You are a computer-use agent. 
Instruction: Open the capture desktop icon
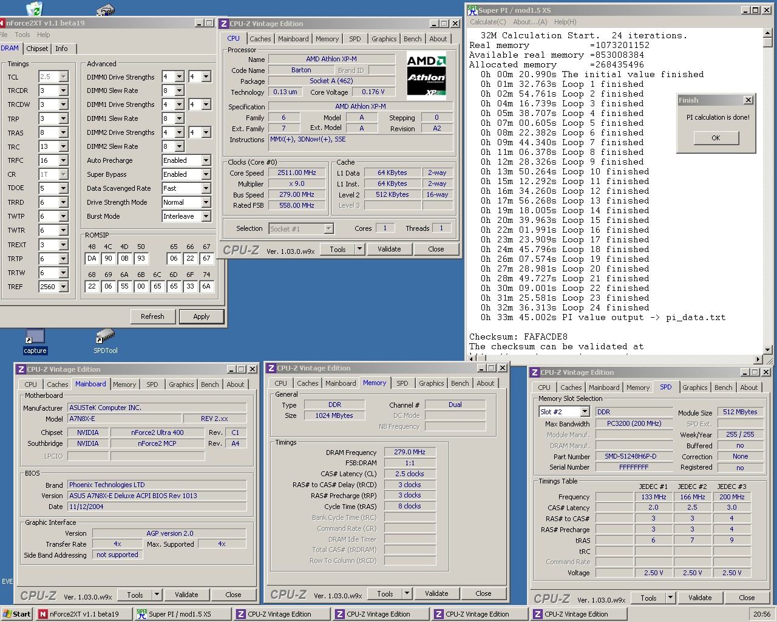tap(35, 341)
